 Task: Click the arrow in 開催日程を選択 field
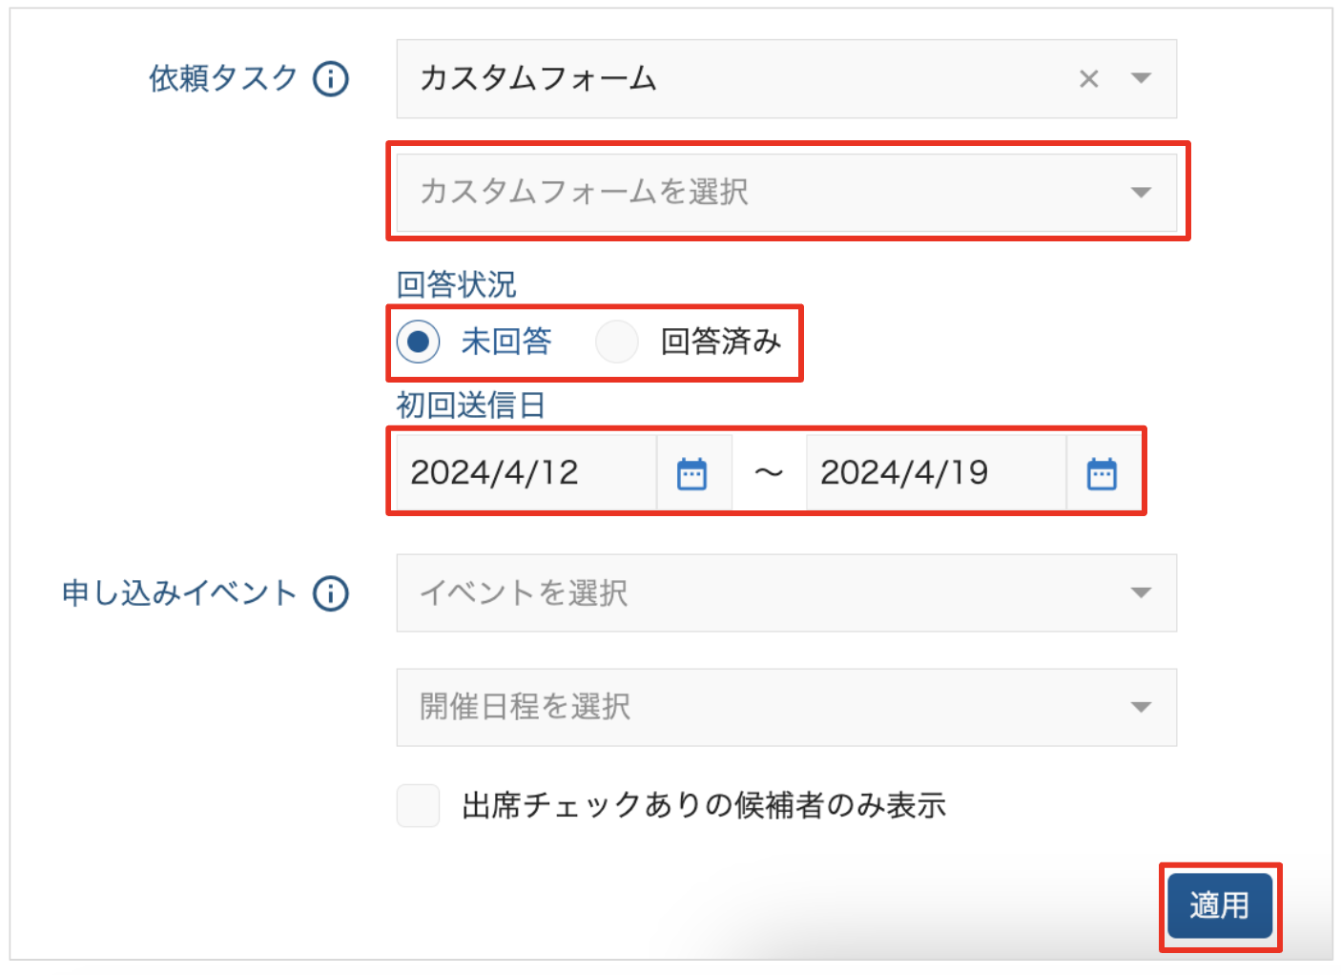[1141, 707]
